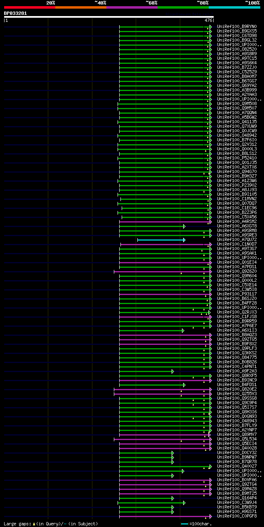Click the purple bar of hit UniRef100_Q01EI4
This screenshot has width=264, height=527.
point(165,262)
